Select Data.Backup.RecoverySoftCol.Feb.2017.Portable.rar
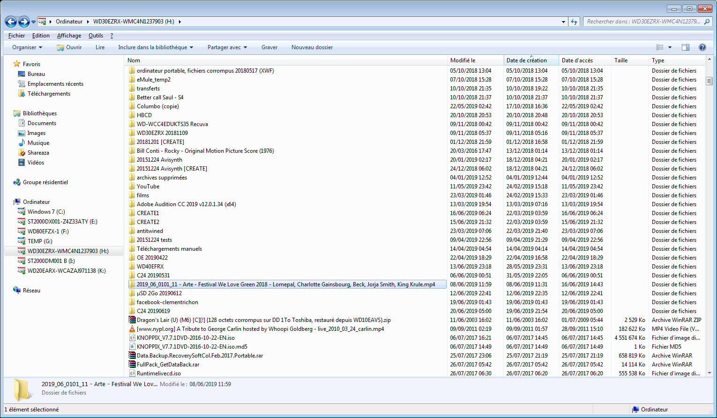This screenshot has width=717, height=418. [200, 356]
